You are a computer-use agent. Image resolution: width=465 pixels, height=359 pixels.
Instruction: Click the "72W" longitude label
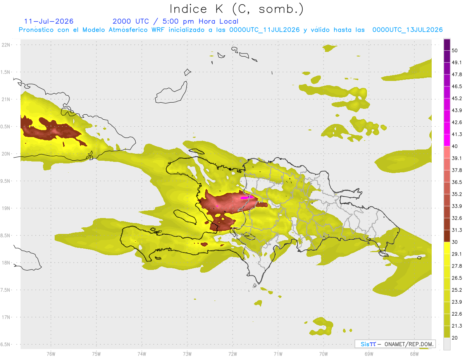[232, 354]
